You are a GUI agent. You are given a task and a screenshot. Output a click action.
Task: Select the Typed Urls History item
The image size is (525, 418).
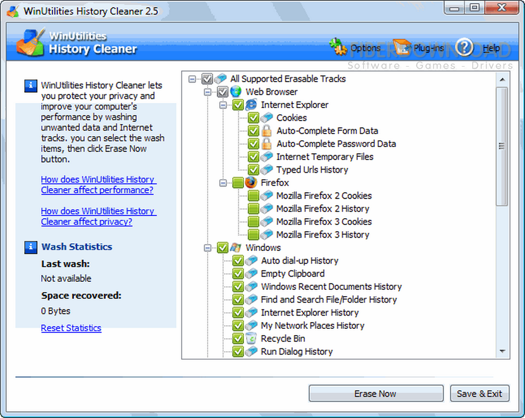click(x=312, y=170)
